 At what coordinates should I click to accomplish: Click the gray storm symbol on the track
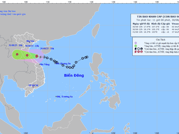pos(40,57)
